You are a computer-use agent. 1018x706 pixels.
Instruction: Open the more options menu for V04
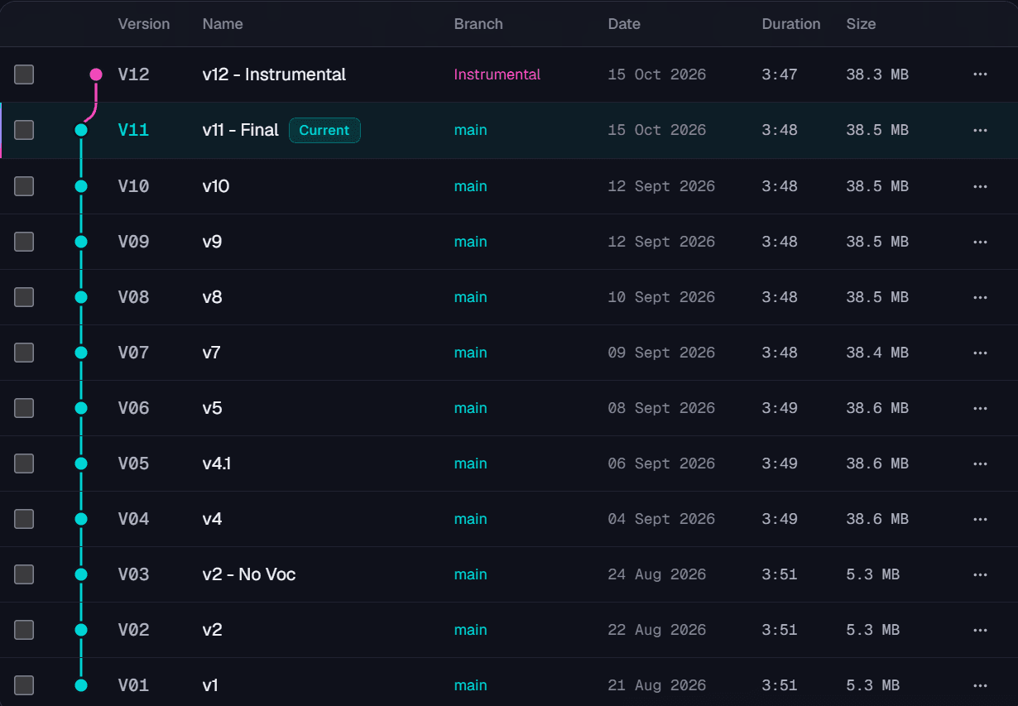tap(981, 519)
